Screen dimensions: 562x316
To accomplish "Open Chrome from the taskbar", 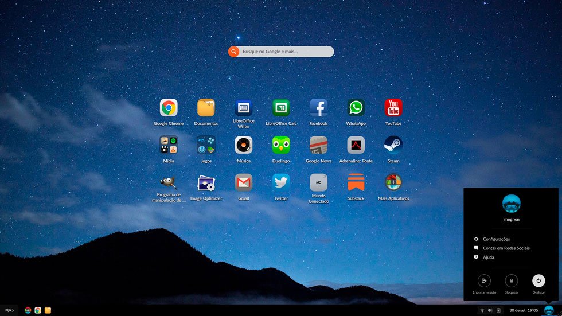I will point(38,310).
